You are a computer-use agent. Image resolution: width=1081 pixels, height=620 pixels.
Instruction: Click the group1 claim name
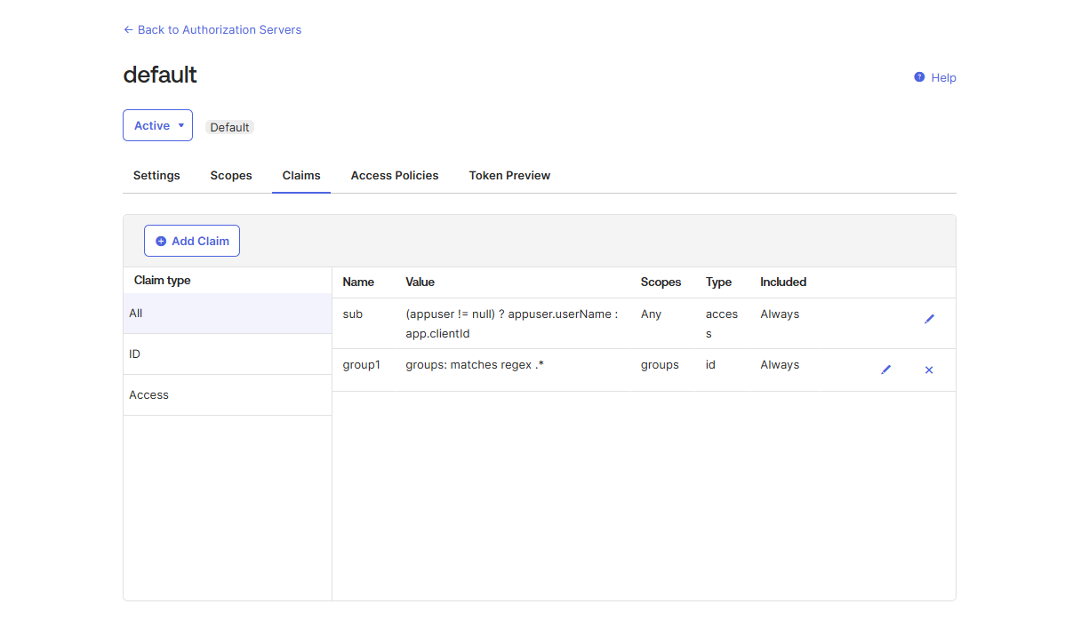(x=361, y=365)
